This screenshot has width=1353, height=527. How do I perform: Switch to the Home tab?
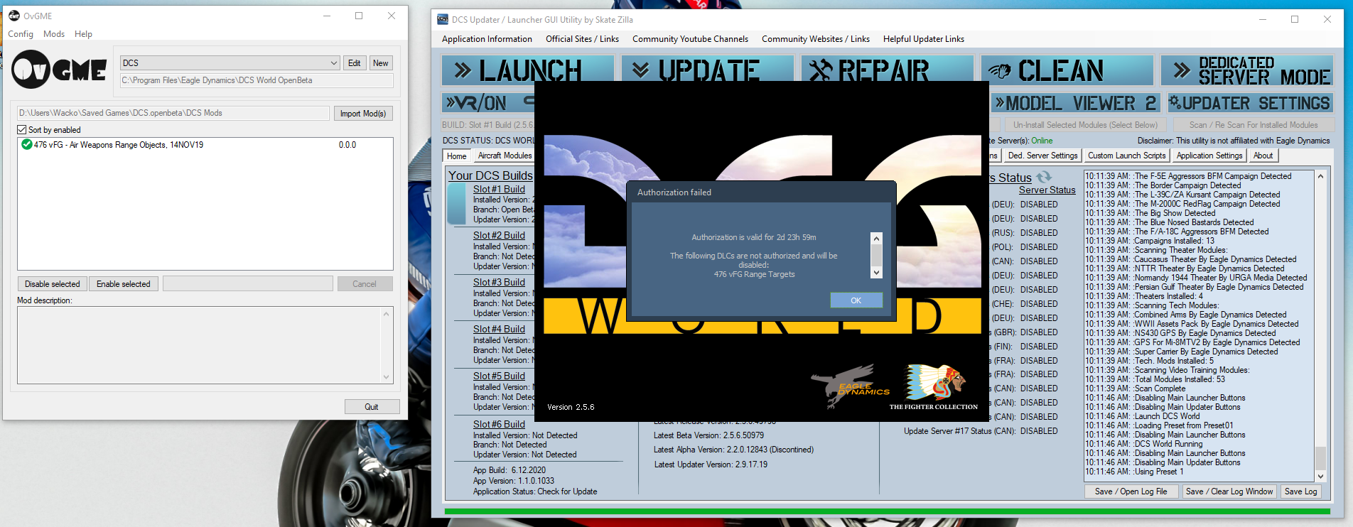[x=457, y=156]
